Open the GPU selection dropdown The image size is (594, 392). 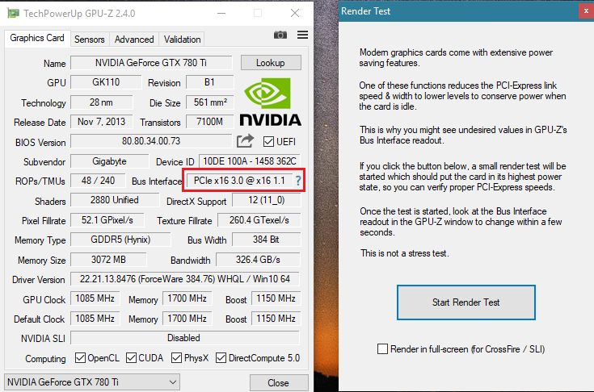pos(92,382)
